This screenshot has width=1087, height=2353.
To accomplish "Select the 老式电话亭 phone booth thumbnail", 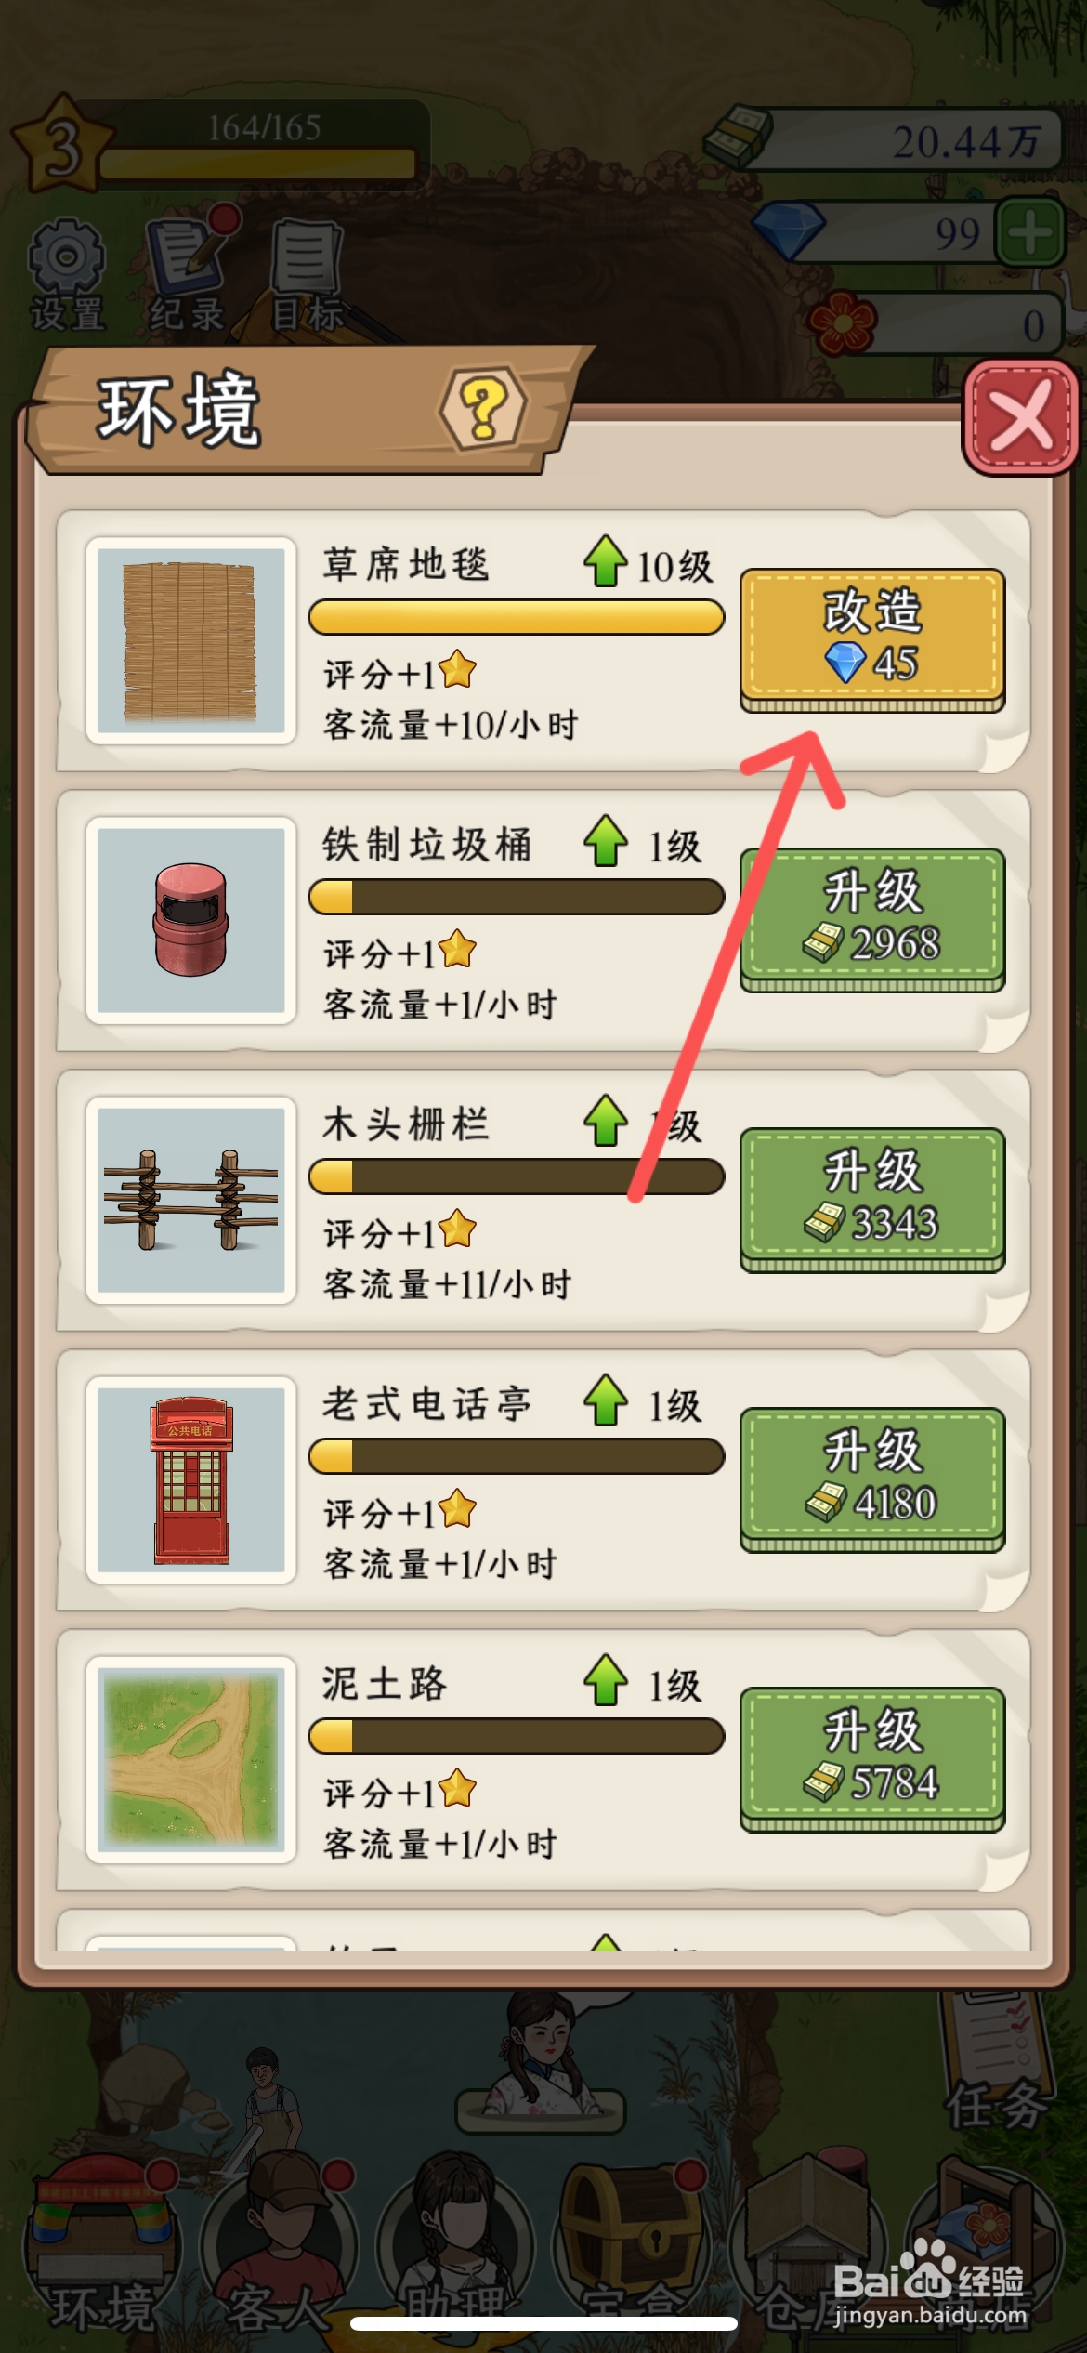I will coord(190,1479).
